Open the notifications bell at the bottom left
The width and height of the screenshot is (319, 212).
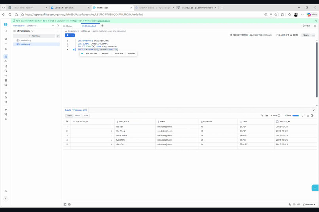pos(6,191)
